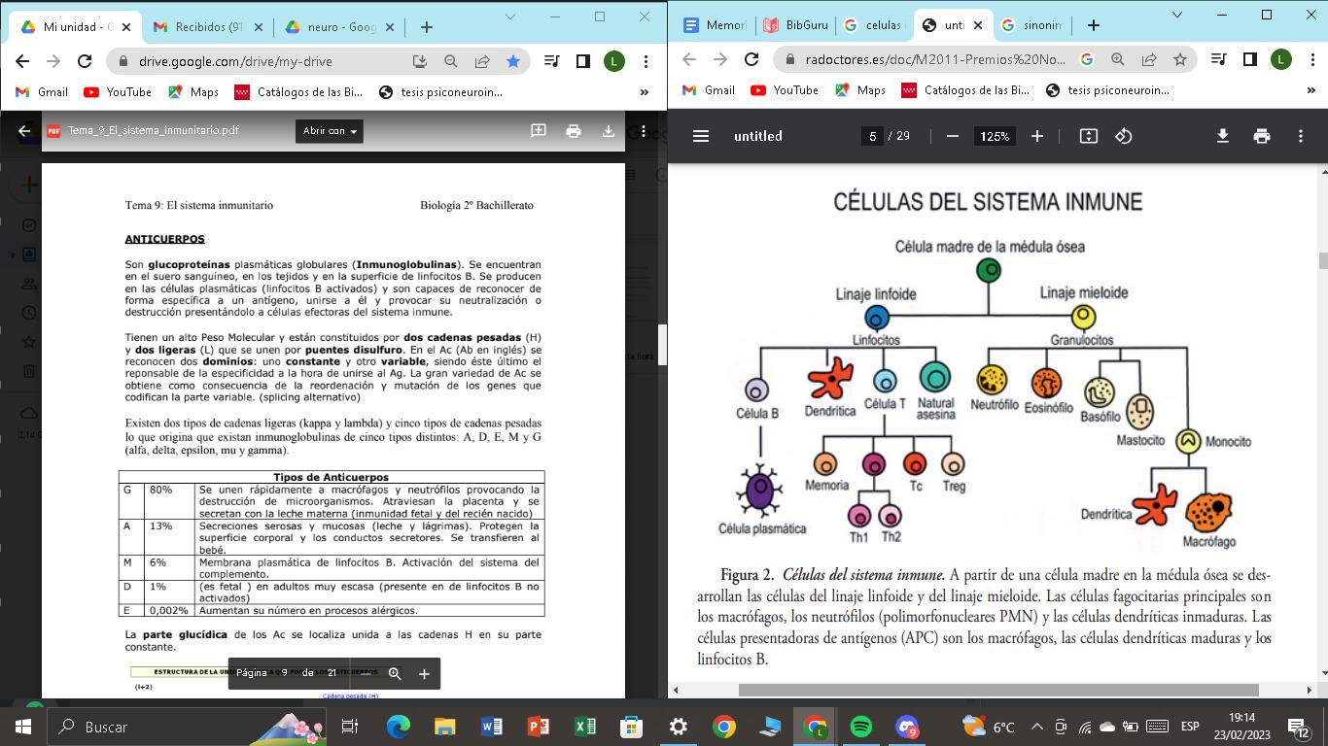
Task: Bookmark the Drive page with the star
Action: point(513,60)
